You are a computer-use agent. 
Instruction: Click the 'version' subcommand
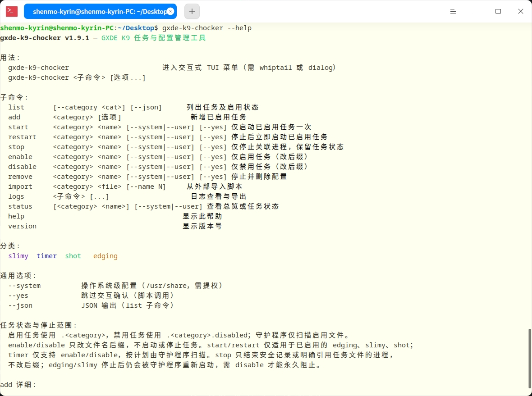[x=23, y=226]
